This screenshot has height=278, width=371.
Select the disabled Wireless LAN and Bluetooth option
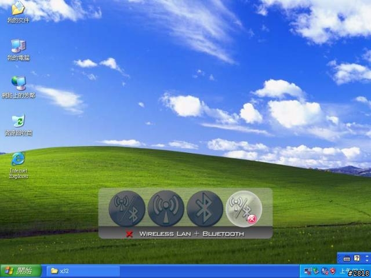point(244,209)
